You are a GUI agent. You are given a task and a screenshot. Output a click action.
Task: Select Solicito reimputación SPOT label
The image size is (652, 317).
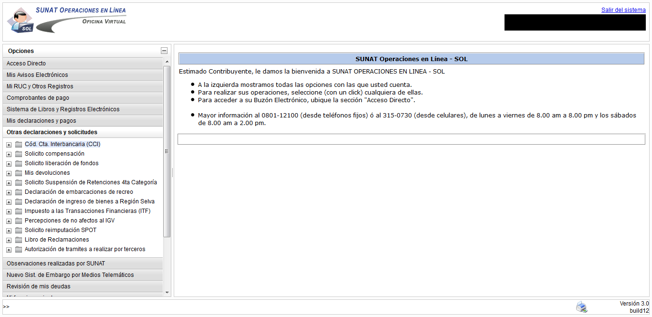click(x=61, y=230)
